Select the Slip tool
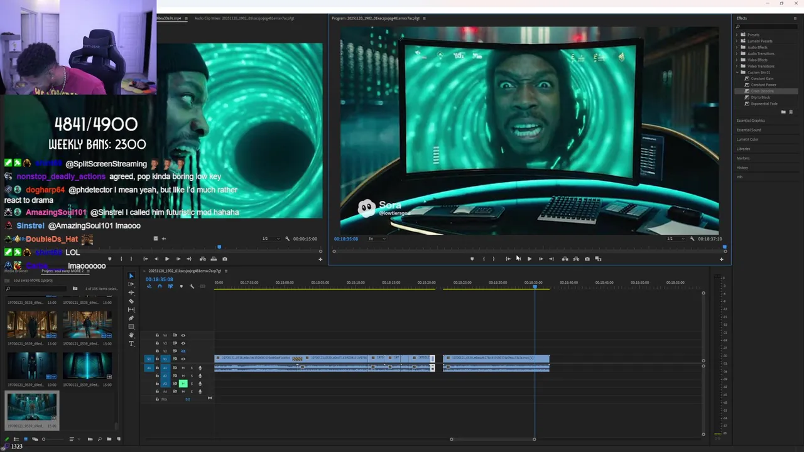Viewport: 804px width, 452px height. click(x=131, y=309)
